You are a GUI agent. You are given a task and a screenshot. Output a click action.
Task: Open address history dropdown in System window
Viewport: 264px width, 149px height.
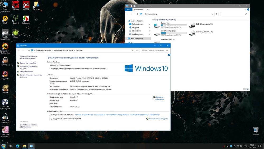coord(133,50)
